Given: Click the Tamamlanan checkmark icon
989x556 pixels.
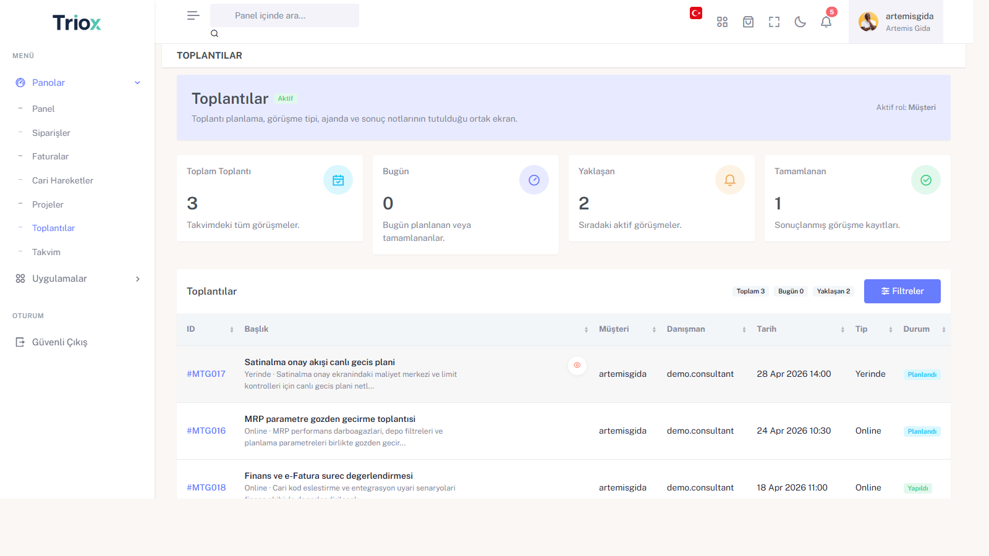Looking at the screenshot, I should click(x=926, y=180).
